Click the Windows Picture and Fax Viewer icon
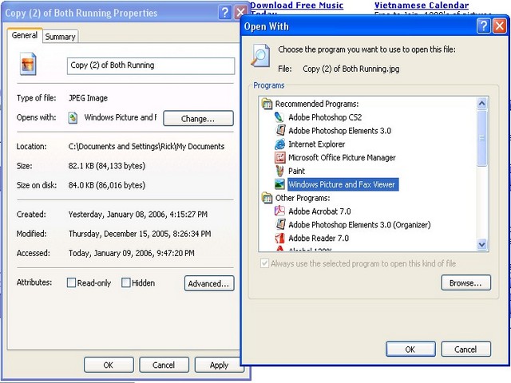 click(x=279, y=184)
